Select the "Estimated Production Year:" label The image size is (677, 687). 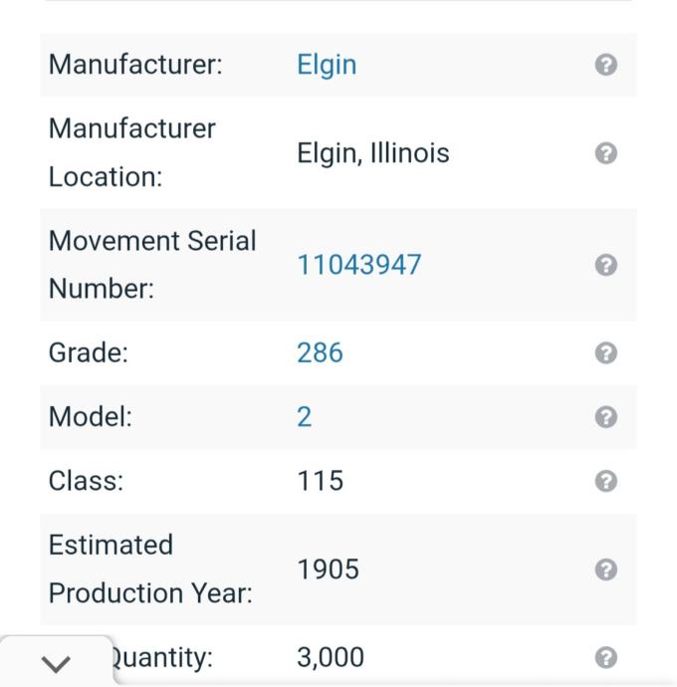tap(150, 570)
